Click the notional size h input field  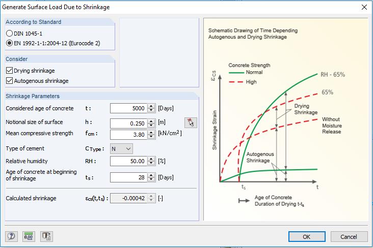click(x=128, y=123)
